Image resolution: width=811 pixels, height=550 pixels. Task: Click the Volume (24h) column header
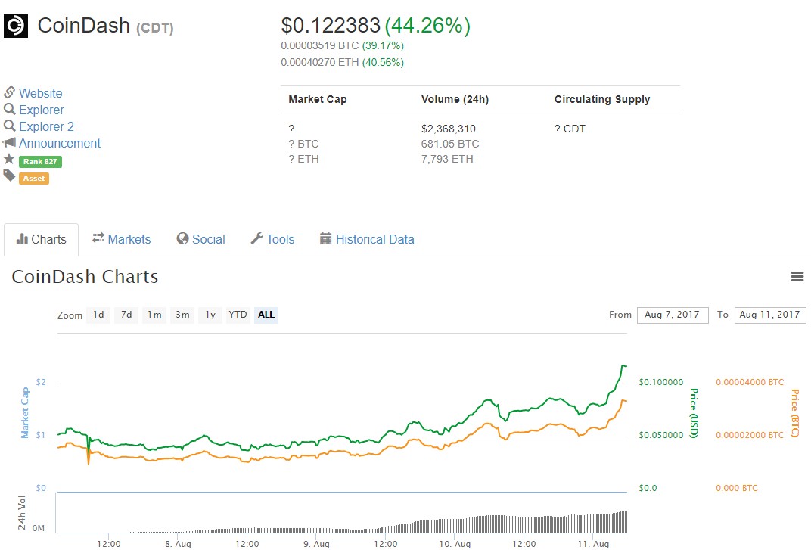[x=455, y=99]
